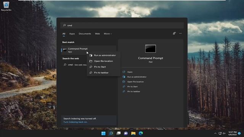Open the notification badge icon in tray

pos(239,134)
